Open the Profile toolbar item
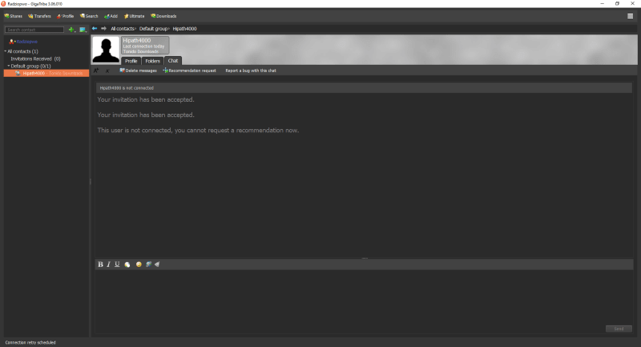This screenshot has height=347, width=641. pyautogui.click(x=65, y=16)
